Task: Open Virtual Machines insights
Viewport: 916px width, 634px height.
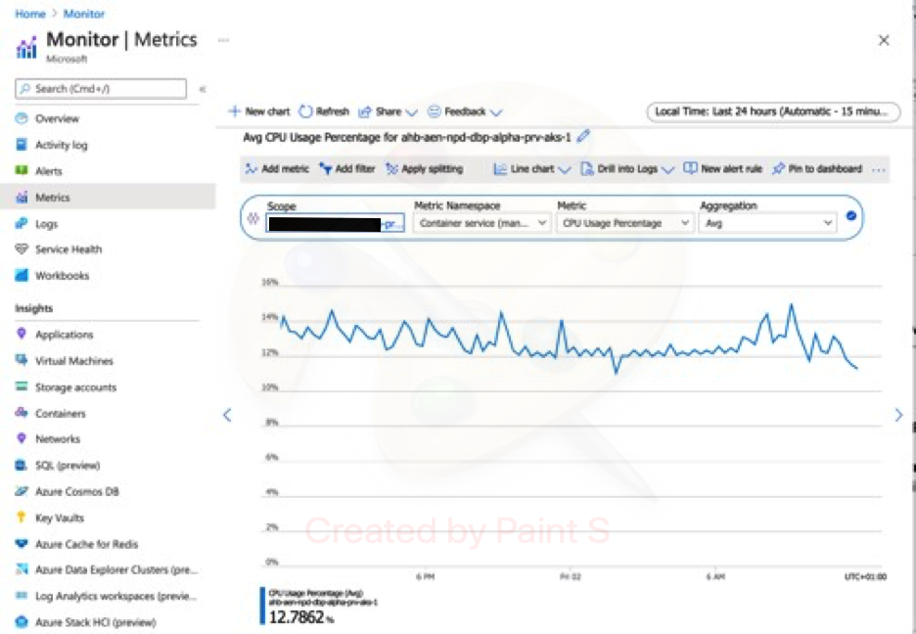Action: (74, 361)
